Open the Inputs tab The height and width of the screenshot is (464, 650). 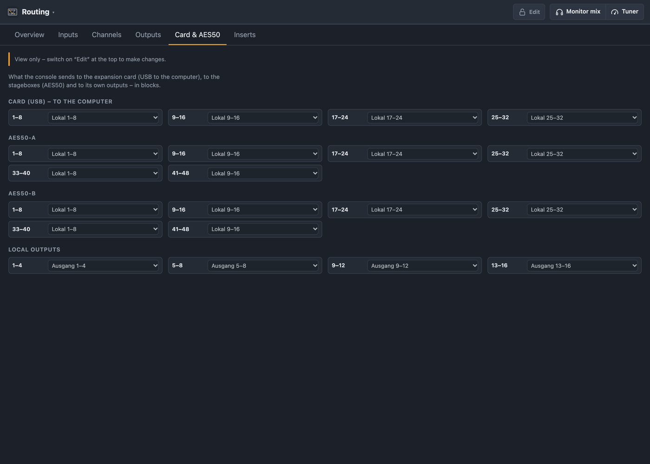(68, 35)
